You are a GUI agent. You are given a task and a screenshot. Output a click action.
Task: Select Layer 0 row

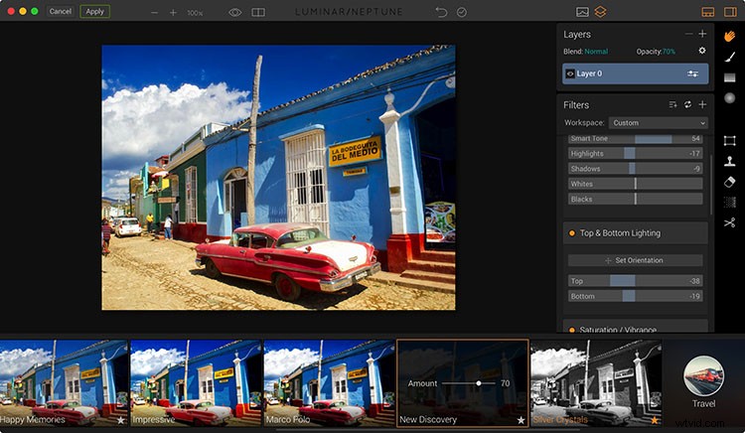(636, 73)
